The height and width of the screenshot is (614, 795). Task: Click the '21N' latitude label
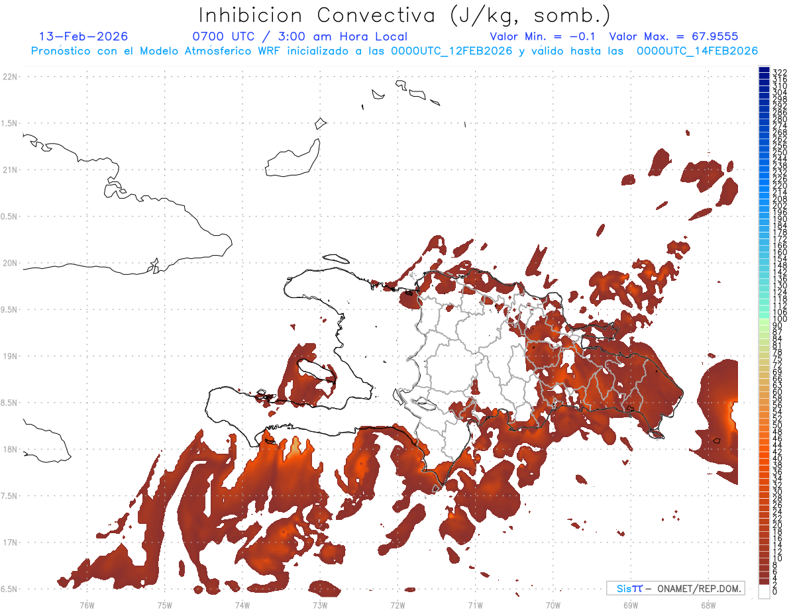point(10,170)
